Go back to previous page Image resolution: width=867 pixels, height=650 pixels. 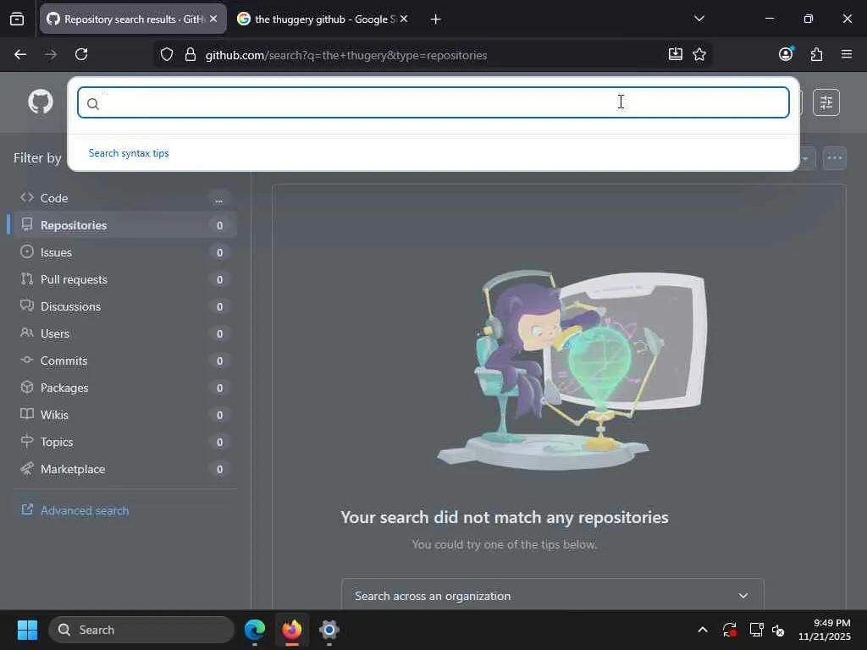point(20,54)
